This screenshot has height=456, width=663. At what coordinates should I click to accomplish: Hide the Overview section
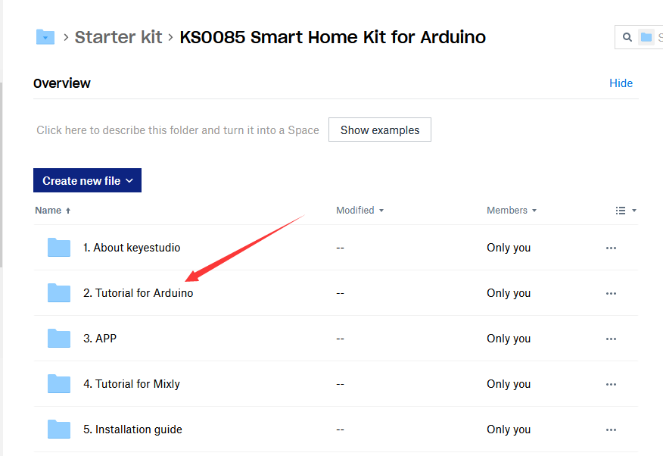[621, 83]
